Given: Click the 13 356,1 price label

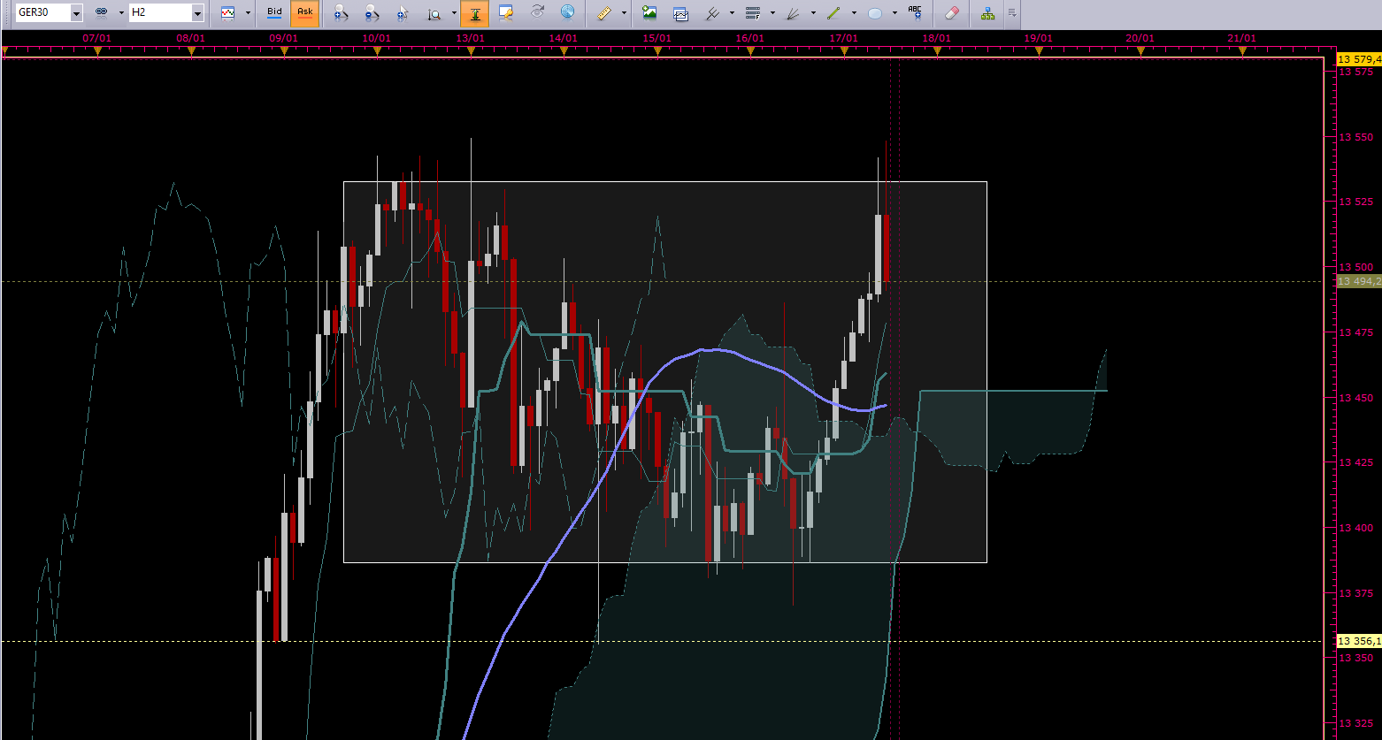Looking at the screenshot, I should 1359,641.
